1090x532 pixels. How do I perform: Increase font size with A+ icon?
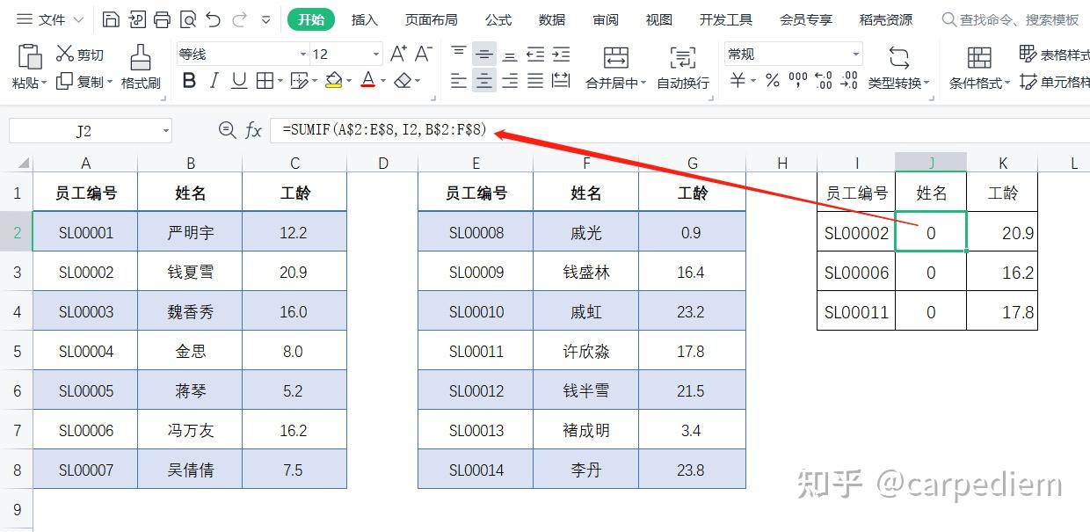(398, 55)
